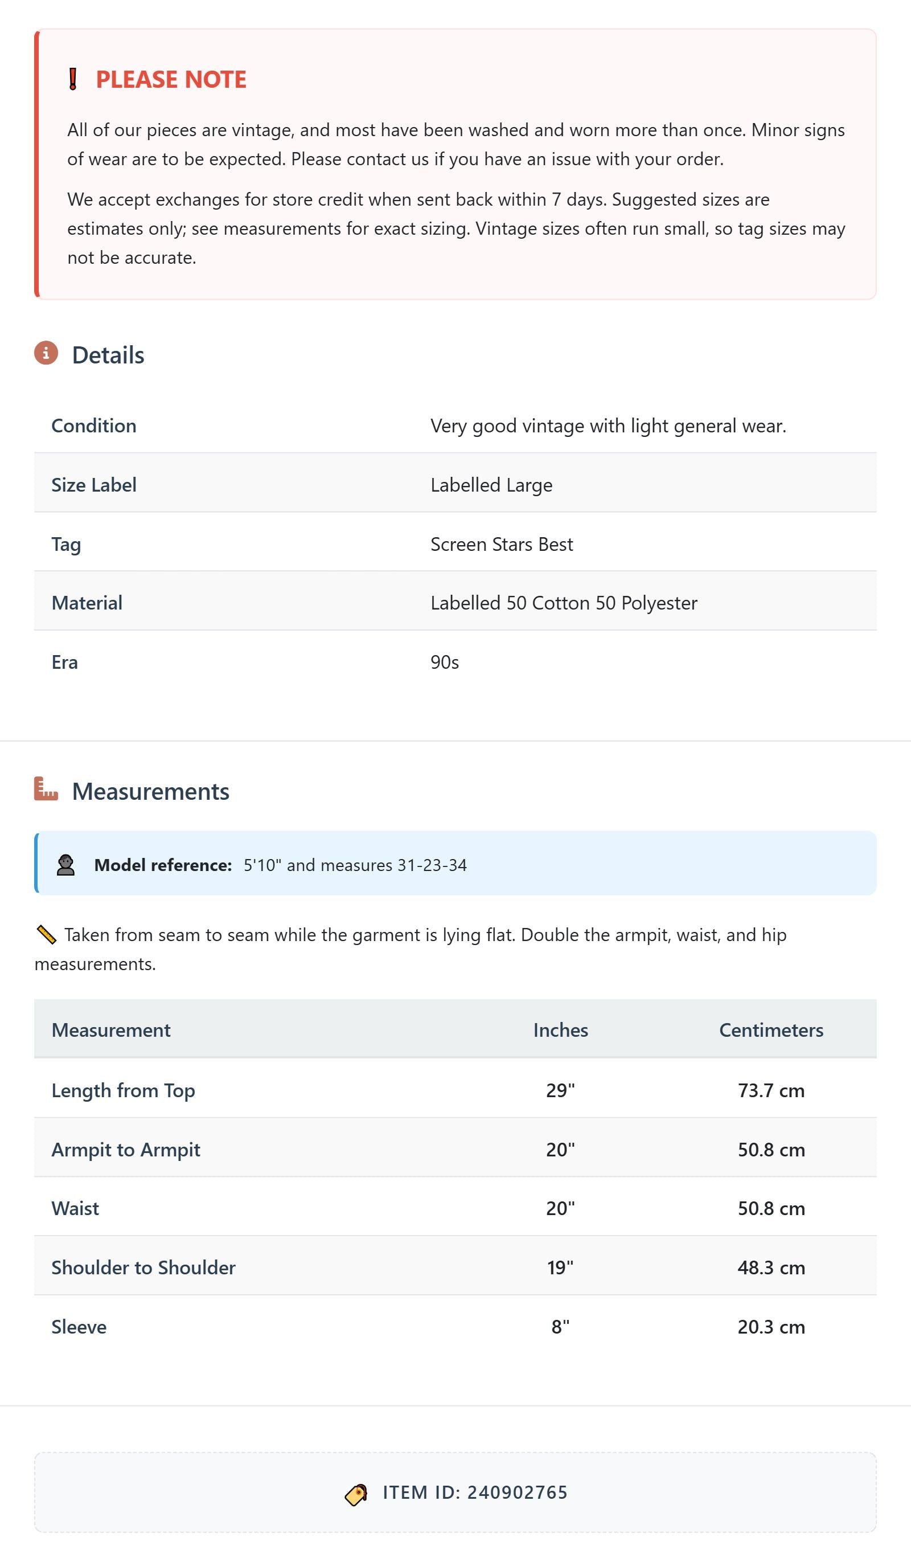
Task: Select the ITEM ID 240902765 text
Action: tap(475, 1493)
